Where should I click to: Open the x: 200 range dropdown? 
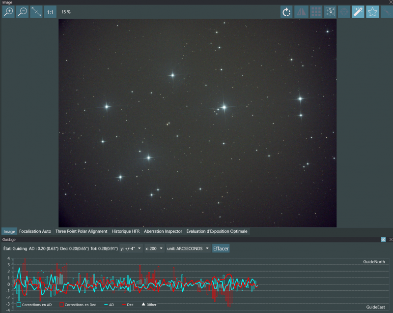pyautogui.click(x=154, y=249)
